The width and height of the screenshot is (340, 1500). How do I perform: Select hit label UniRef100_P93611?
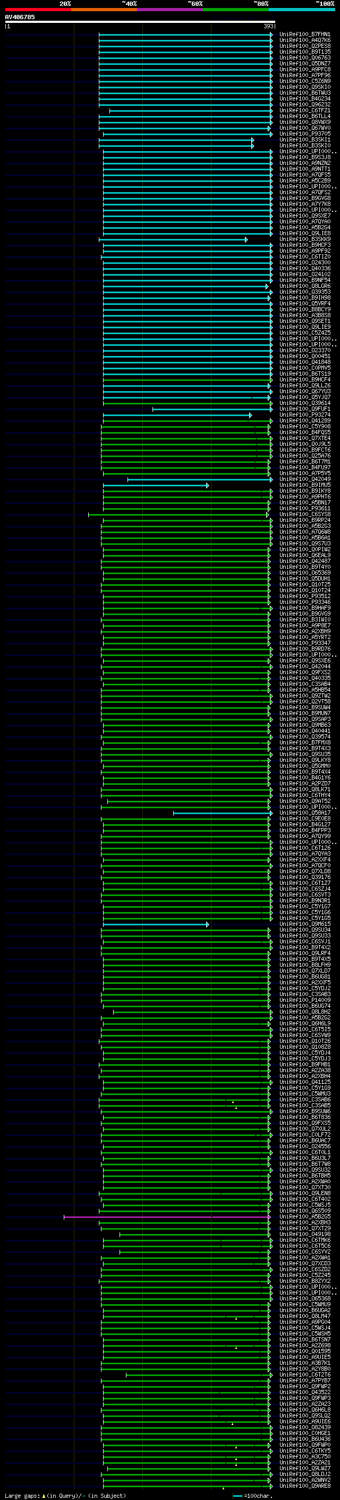(304, 509)
